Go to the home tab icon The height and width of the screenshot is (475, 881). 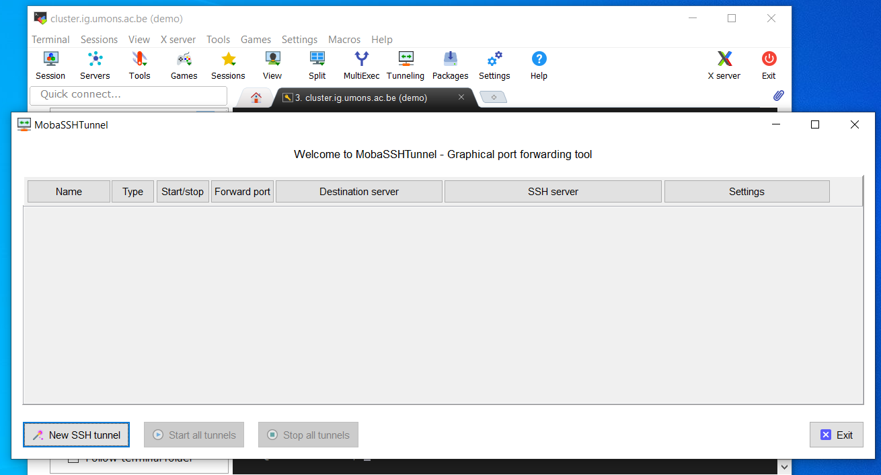[x=256, y=98]
